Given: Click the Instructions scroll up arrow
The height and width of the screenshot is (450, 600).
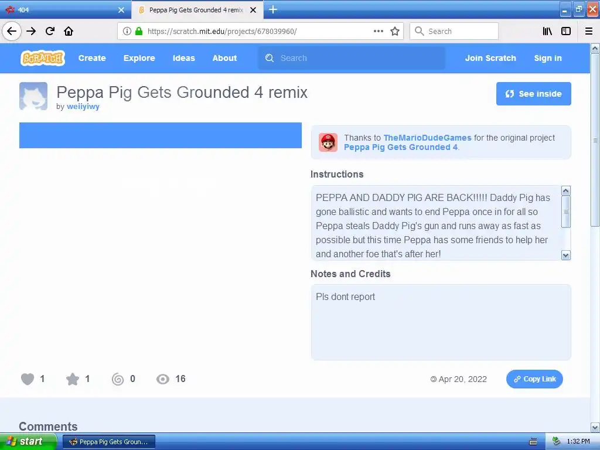Looking at the screenshot, I should coord(565,190).
